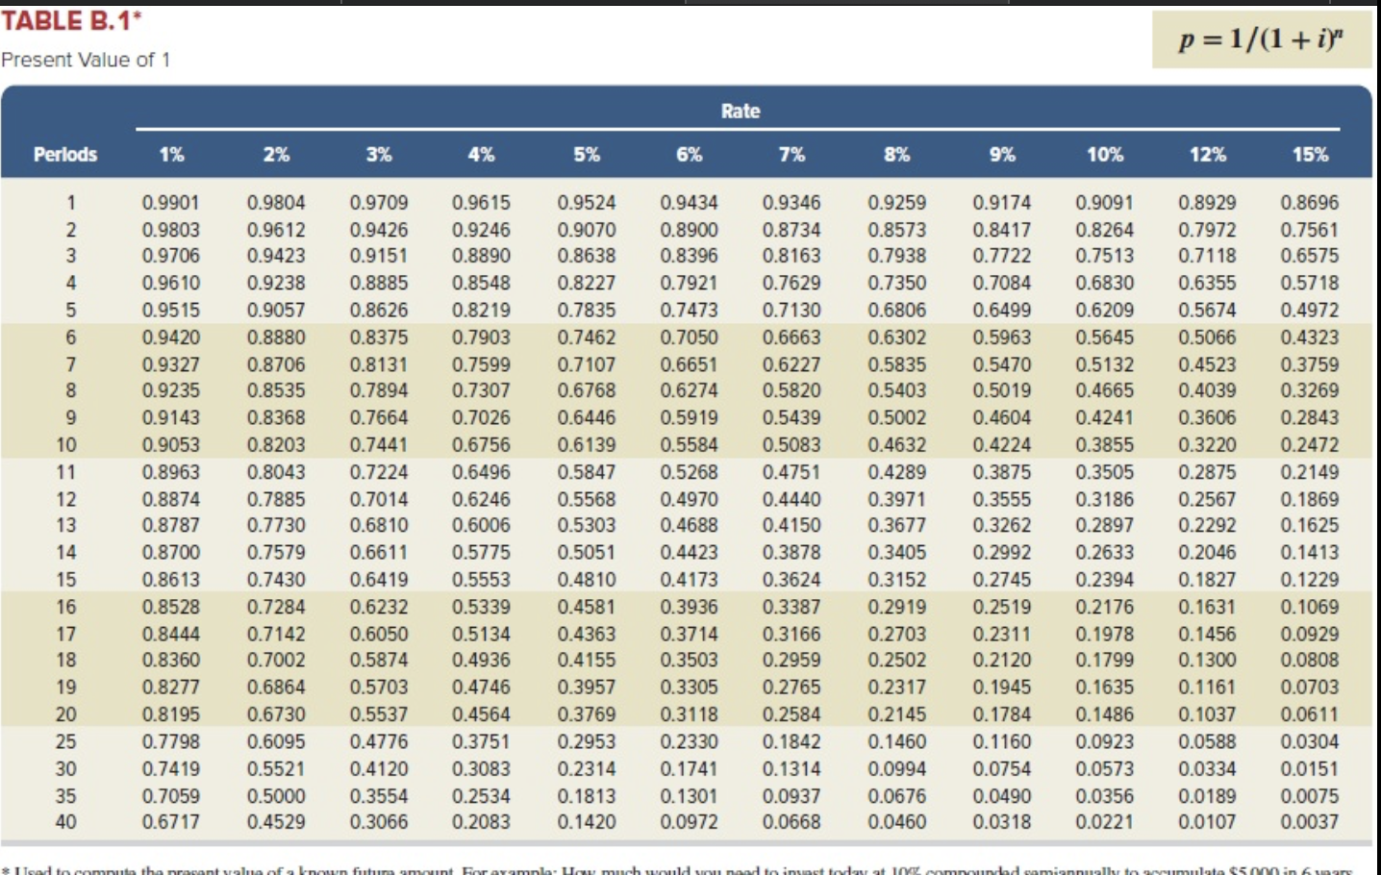Screen dimensions: 1381x875
Task: Select the 10% rate column header
Action: (x=1104, y=154)
